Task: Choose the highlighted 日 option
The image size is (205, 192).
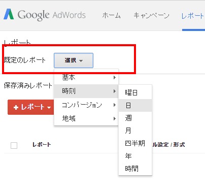Action: [x=135, y=105]
